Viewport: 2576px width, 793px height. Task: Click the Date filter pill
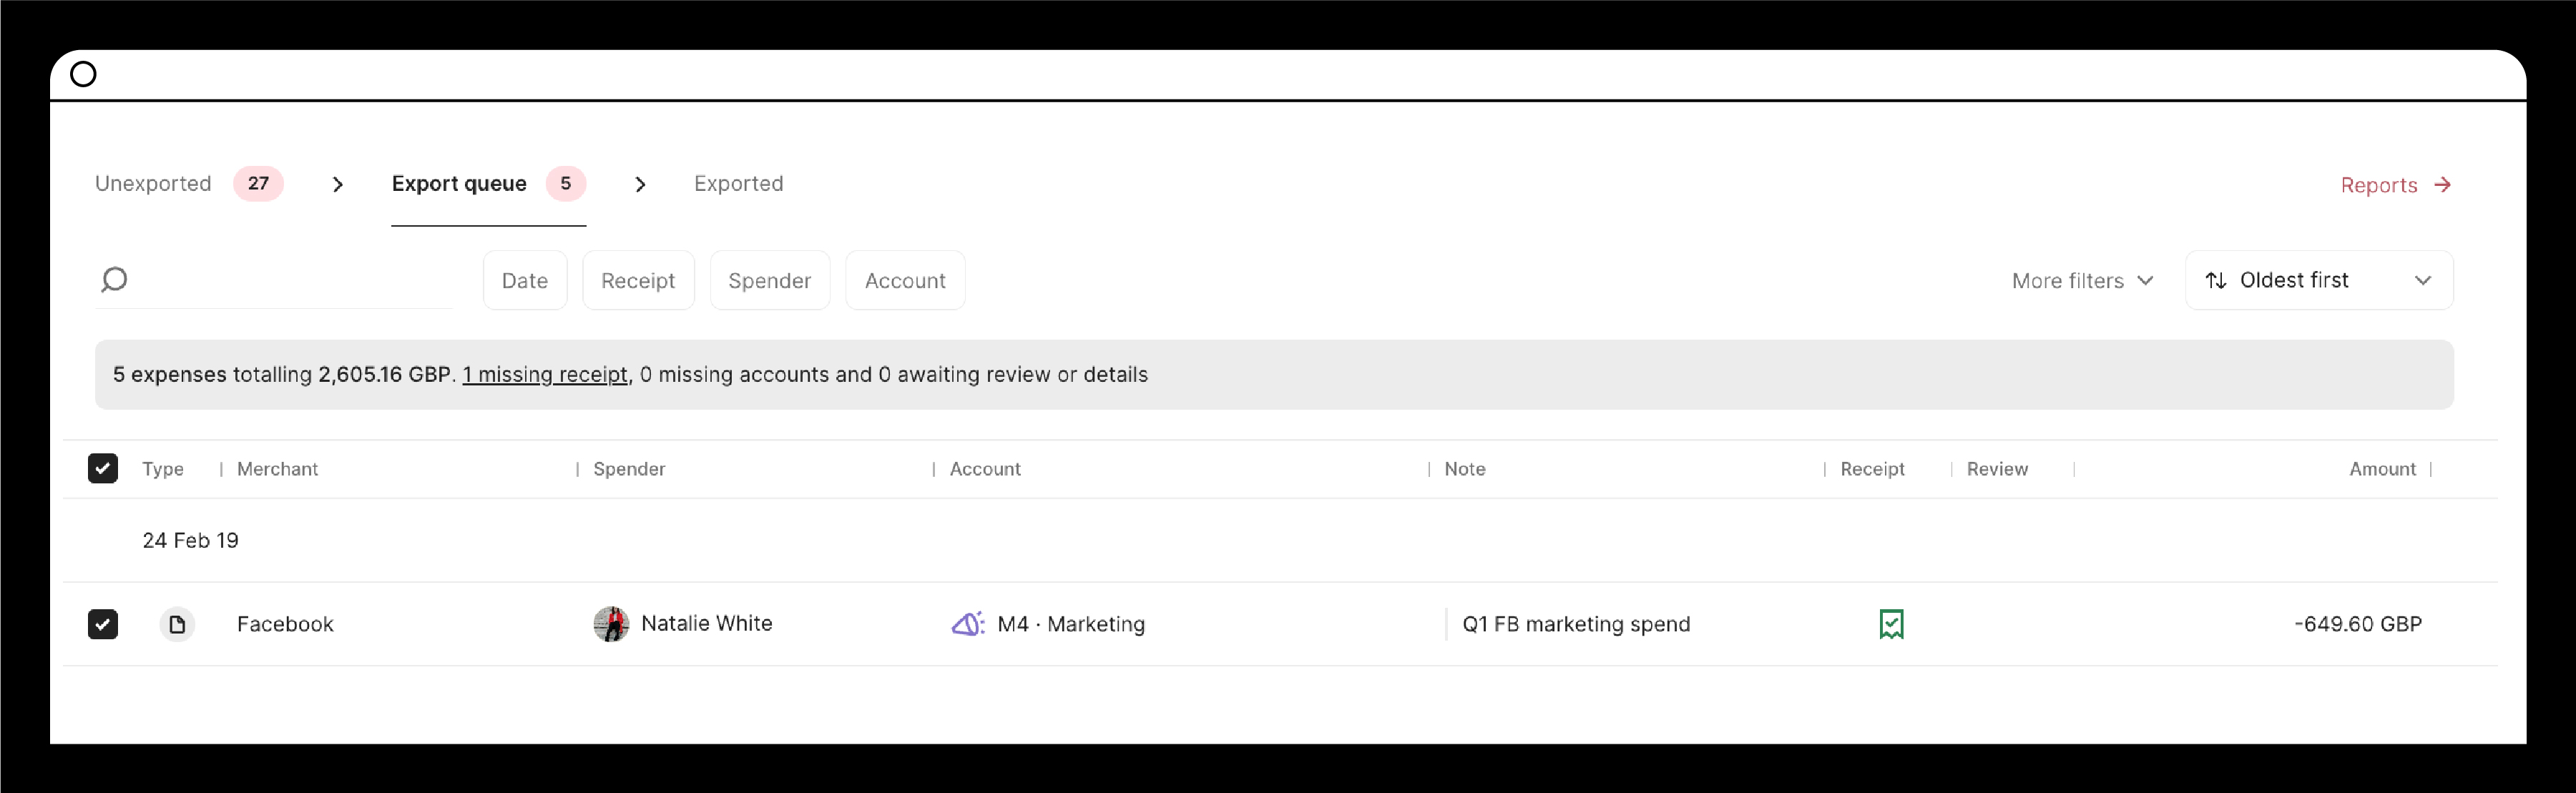point(524,280)
